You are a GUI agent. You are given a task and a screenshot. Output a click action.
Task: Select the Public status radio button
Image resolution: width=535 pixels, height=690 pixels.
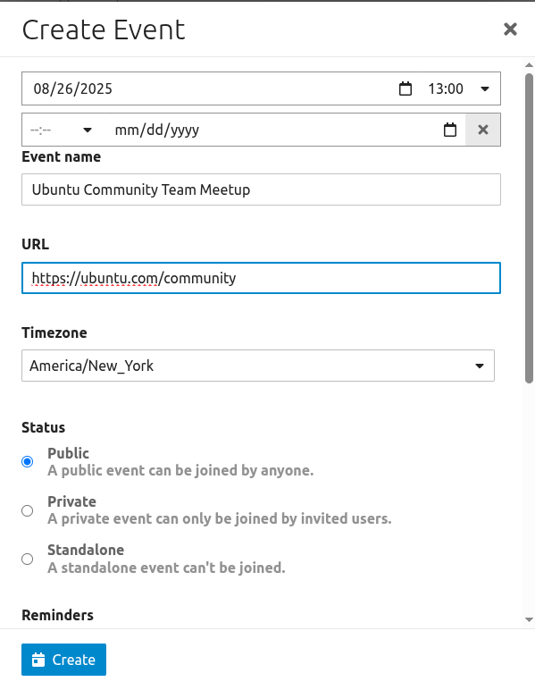[x=28, y=461]
